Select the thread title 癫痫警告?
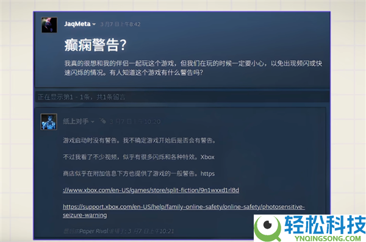Screen dimensions: 366x242 pyautogui.click(x=96, y=45)
